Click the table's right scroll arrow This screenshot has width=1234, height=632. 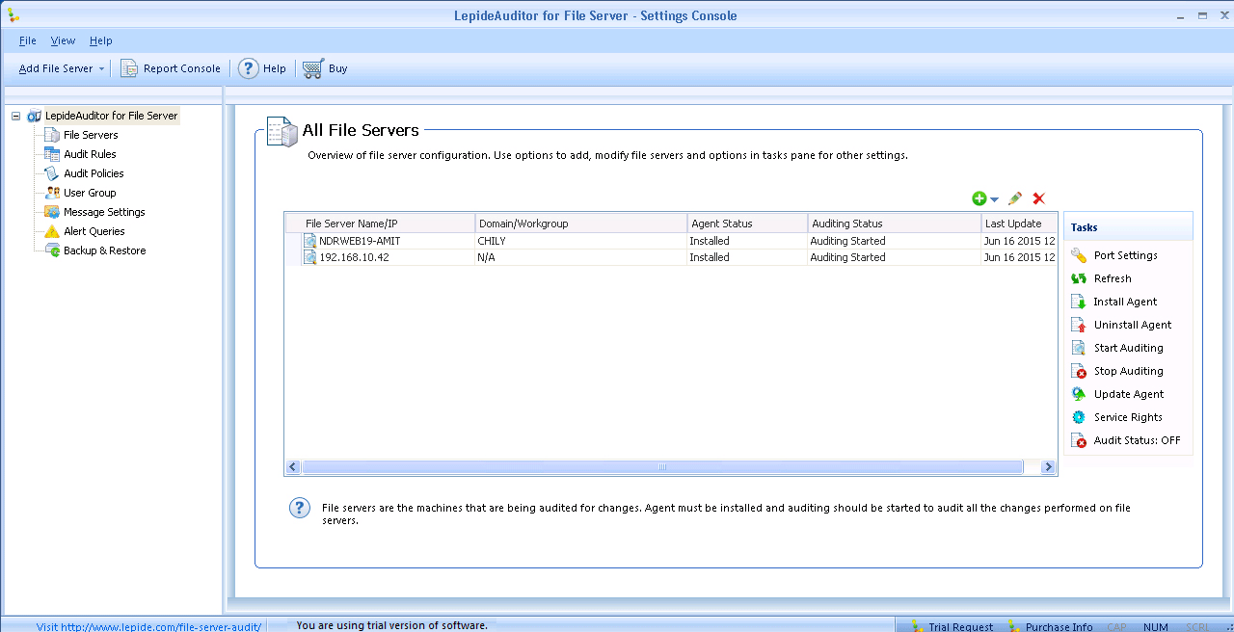pos(1049,467)
